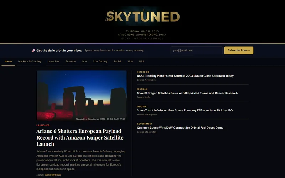The width and height of the screenshot is (285, 178).
Task: Go to the Science tab
Action: (x=71, y=61)
